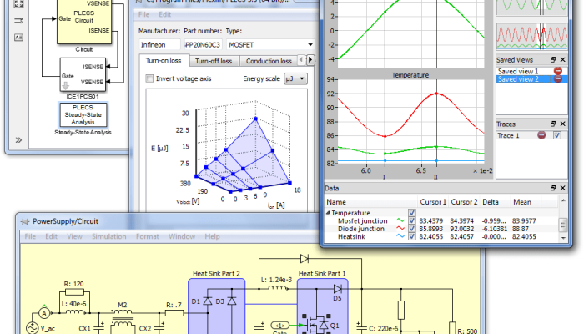Select MOSFET Q1 in Heat Sink Part 1

315,324
